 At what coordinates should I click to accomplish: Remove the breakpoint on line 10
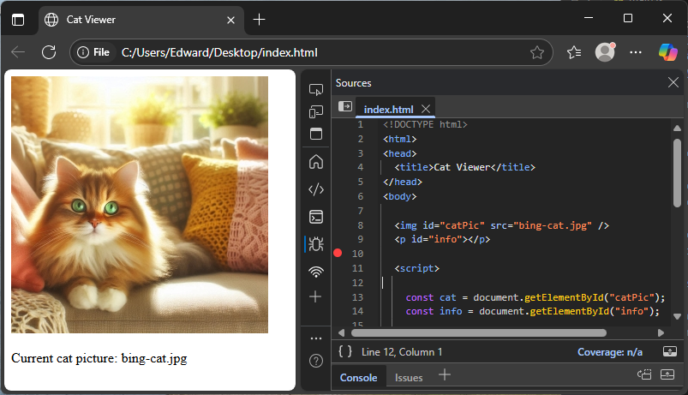[338, 253]
